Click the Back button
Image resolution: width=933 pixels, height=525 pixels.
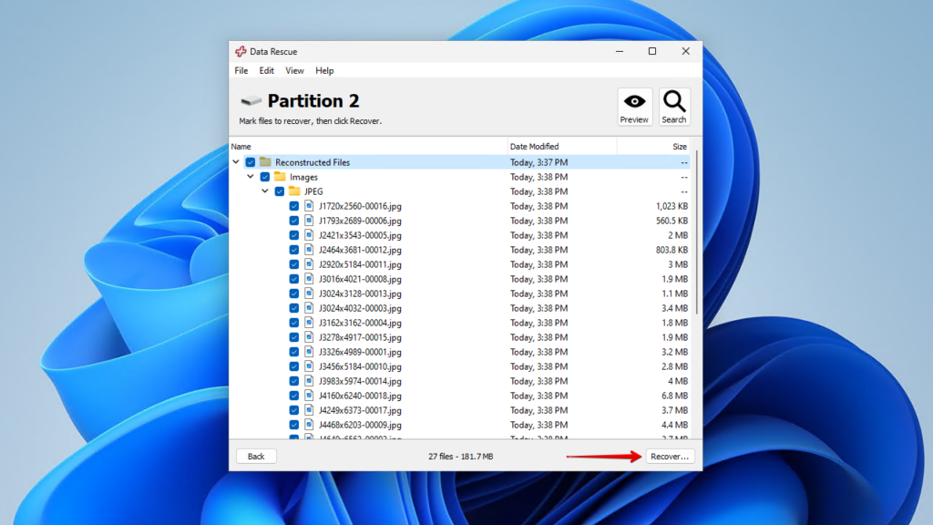256,456
